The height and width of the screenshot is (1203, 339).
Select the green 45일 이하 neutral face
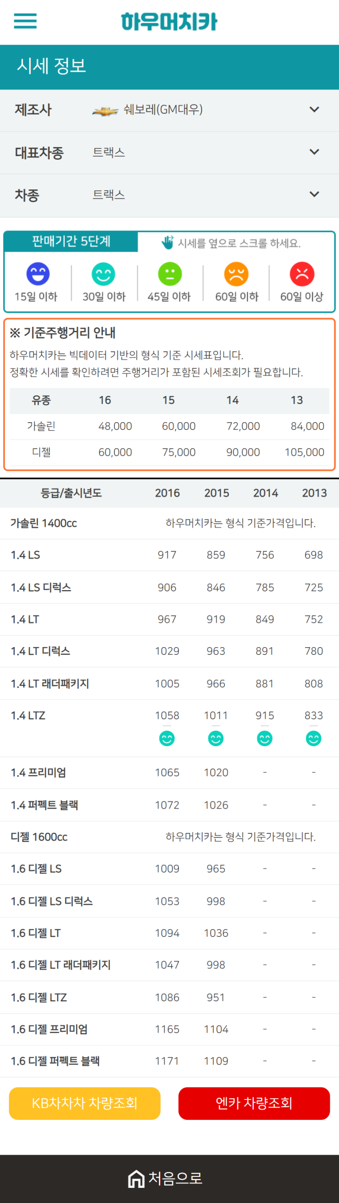(170, 274)
